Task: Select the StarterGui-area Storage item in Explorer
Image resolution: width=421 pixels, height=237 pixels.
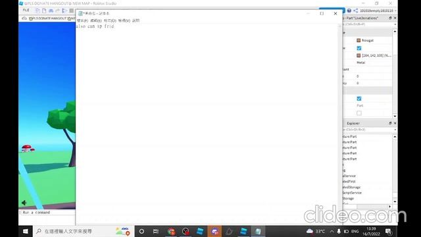Action: 348,198
